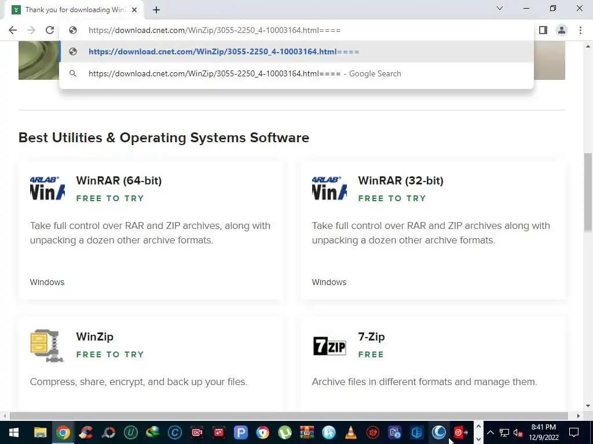Select the 'Thank you for downloading' tab
593x444 pixels.
(x=74, y=10)
